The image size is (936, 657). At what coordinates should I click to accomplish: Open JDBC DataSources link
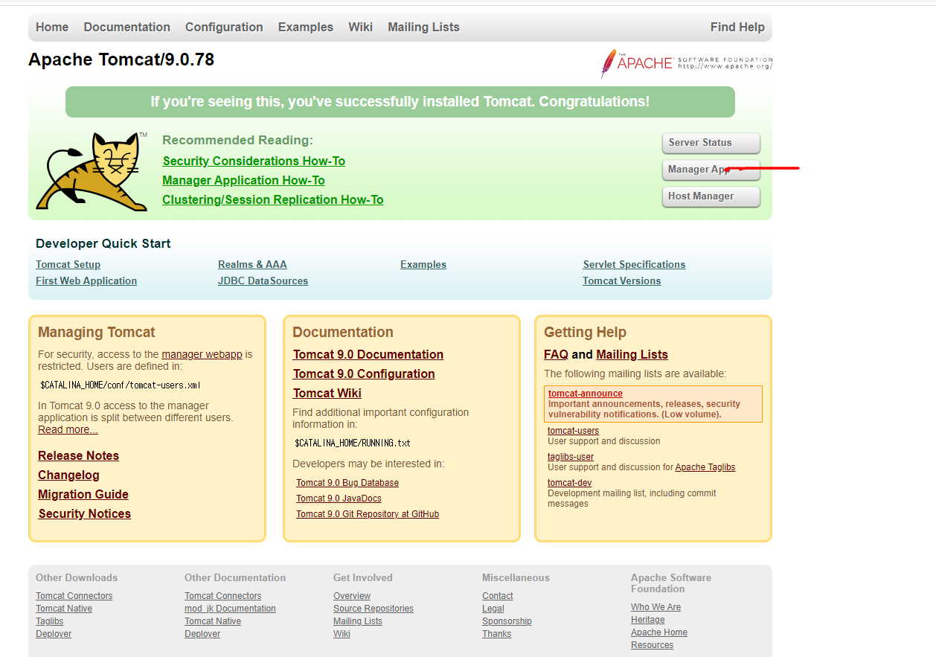[263, 281]
